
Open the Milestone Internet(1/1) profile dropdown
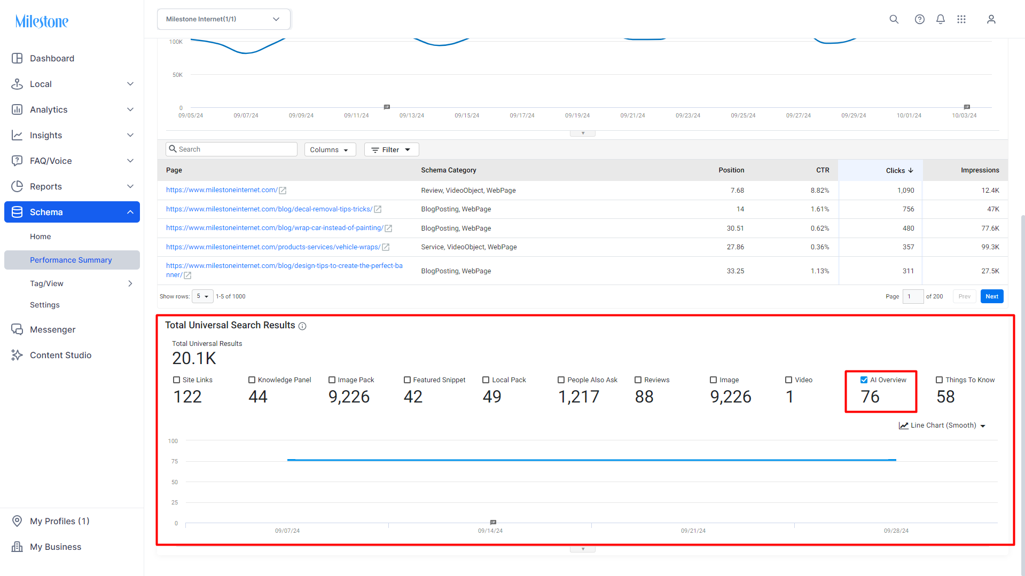pos(224,19)
